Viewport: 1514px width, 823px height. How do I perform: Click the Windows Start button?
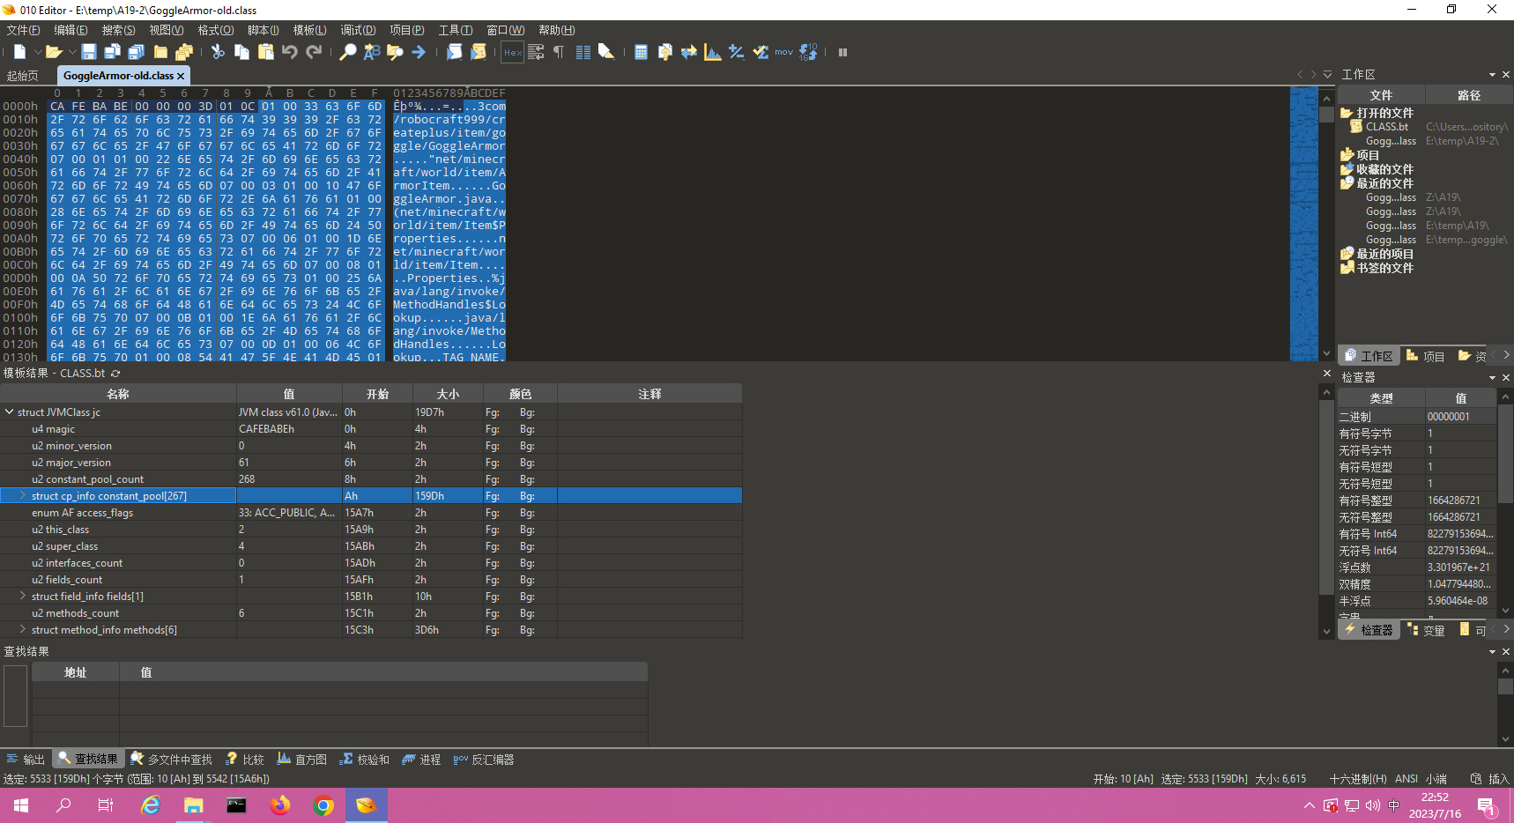click(21, 805)
